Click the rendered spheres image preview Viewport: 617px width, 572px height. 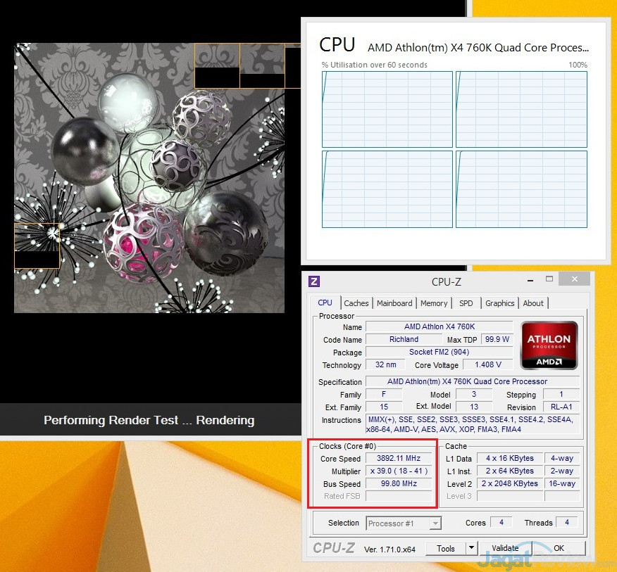(149, 178)
